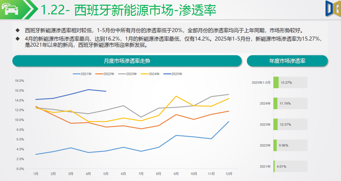Click the 2025 line peak at April
Screen dimensions: 341x181
tap(88, 89)
